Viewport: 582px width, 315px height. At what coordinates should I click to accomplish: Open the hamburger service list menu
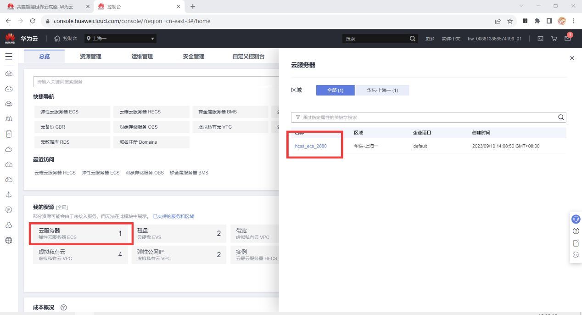pos(9,56)
